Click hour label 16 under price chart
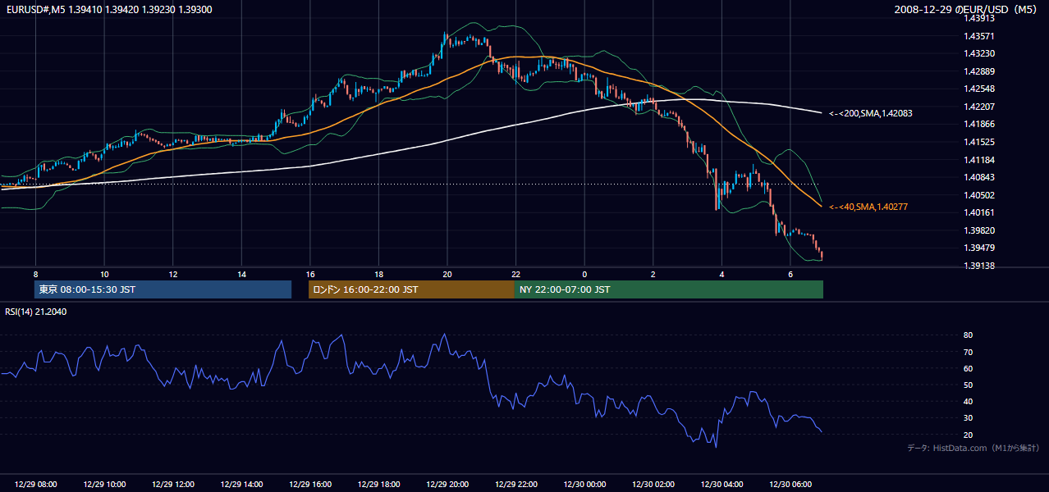The width and height of the screenshot is (1049, 492). tap(310, 274)
